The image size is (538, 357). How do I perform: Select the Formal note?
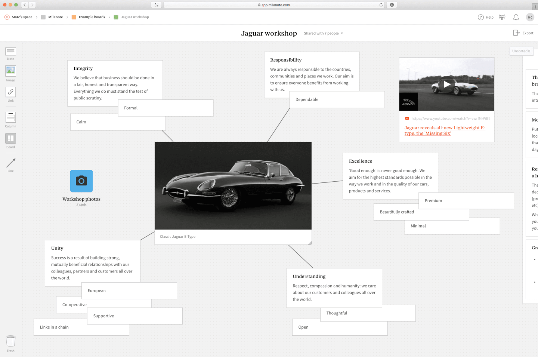pos(166,108)
